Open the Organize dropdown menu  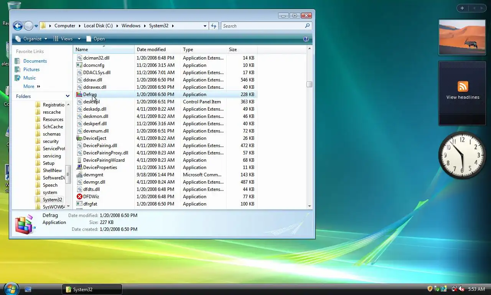[31, 39]
